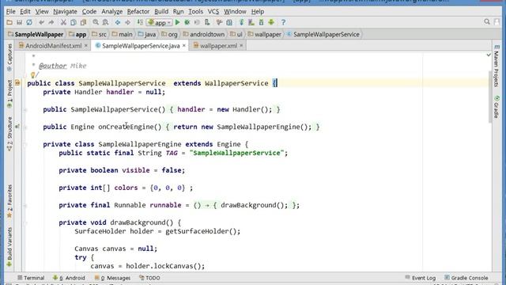Click the lightbulb quick-fix icon

[x=32, y=75]
